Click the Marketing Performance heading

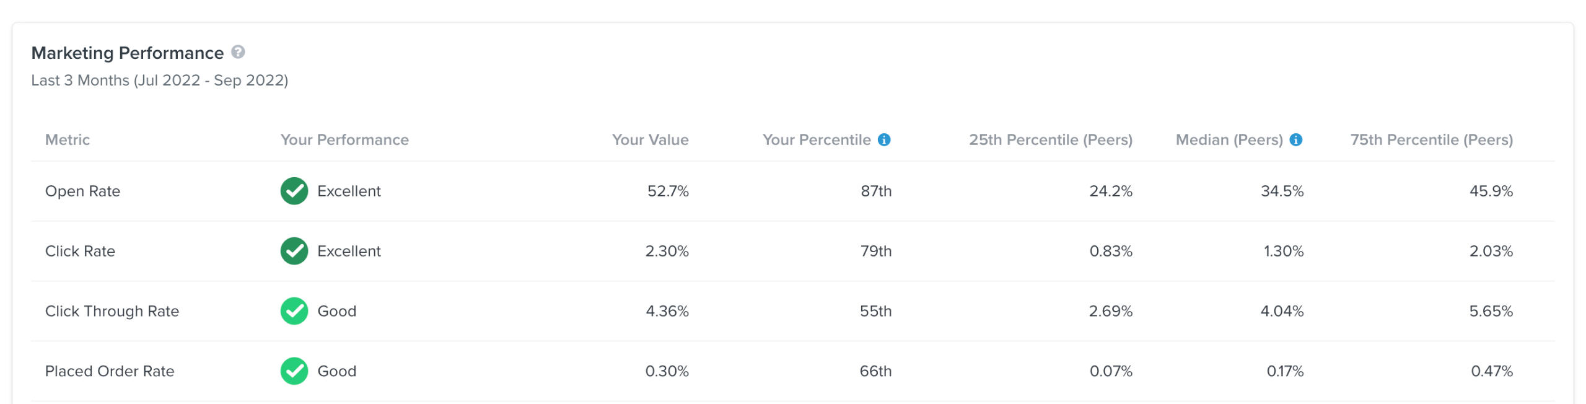click(128, 53)
